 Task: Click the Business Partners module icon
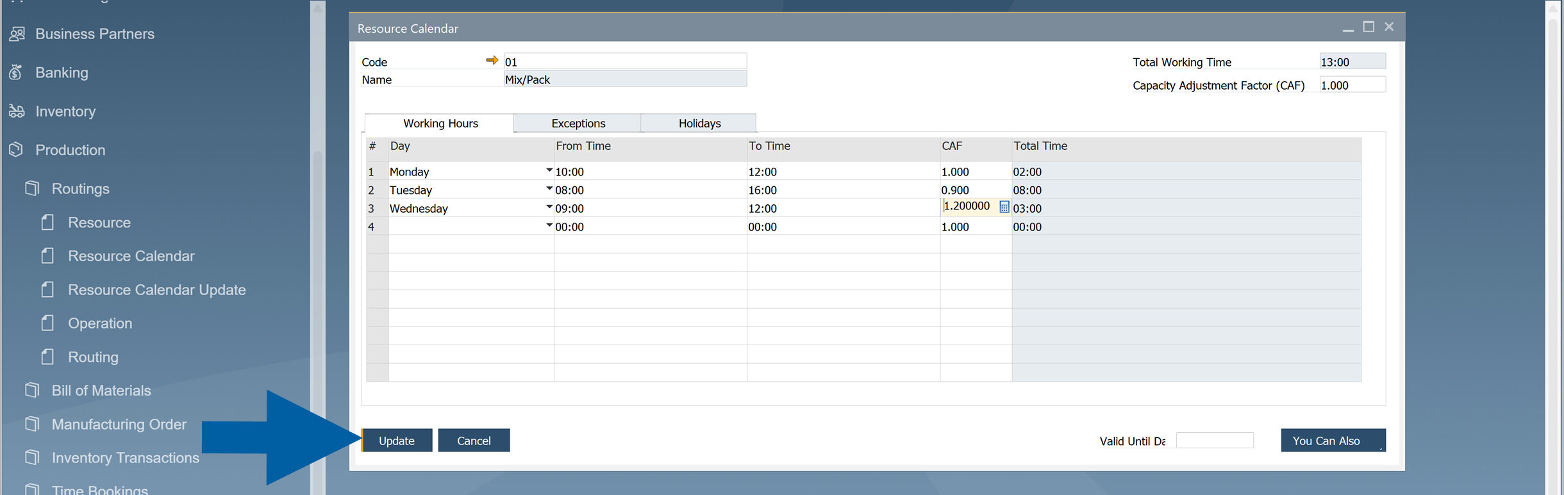(x=17, y=34)
